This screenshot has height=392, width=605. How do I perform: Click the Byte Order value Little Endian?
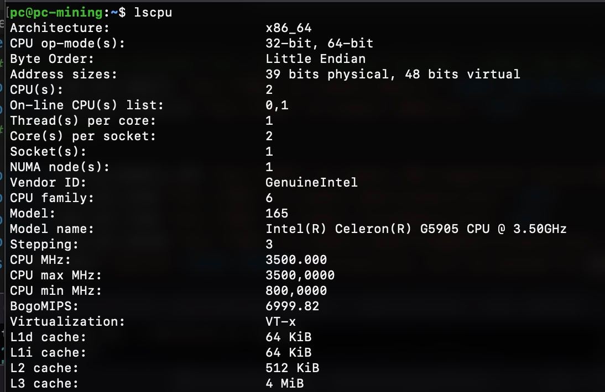[315, 59]
